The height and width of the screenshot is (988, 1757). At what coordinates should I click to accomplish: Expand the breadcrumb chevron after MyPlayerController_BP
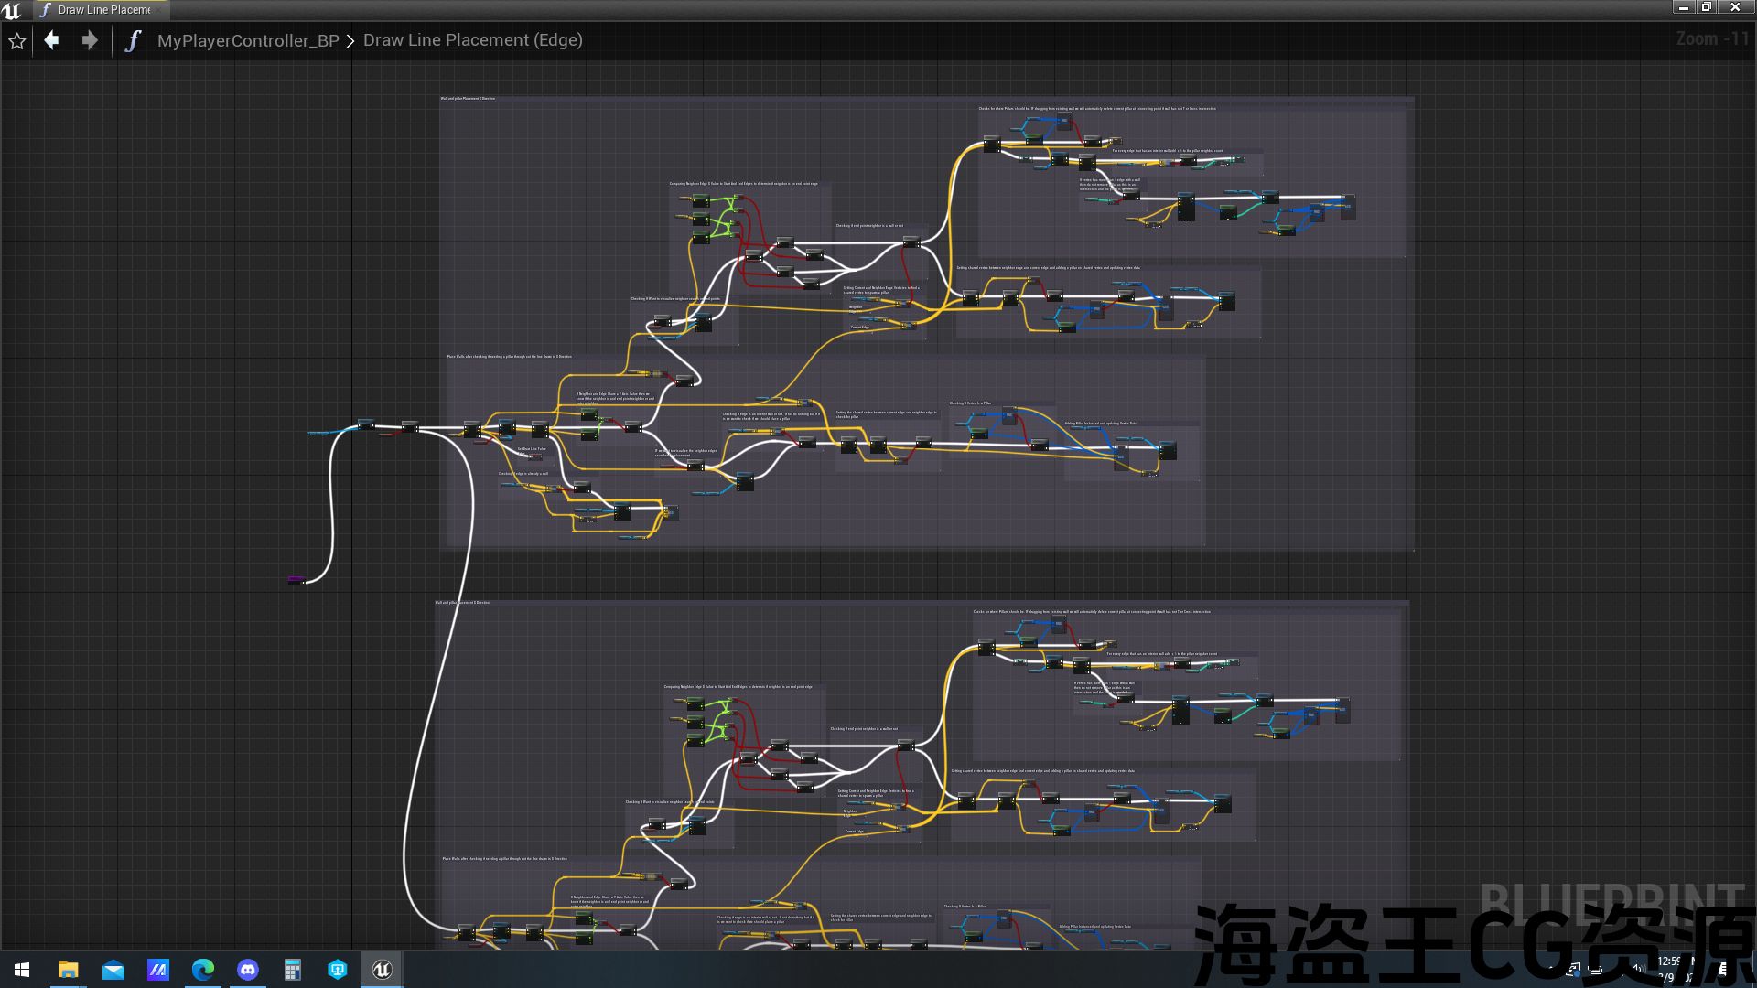(x=350, y=41)
